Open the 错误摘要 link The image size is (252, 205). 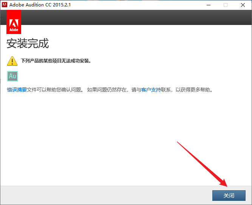[x=17, y=90]
